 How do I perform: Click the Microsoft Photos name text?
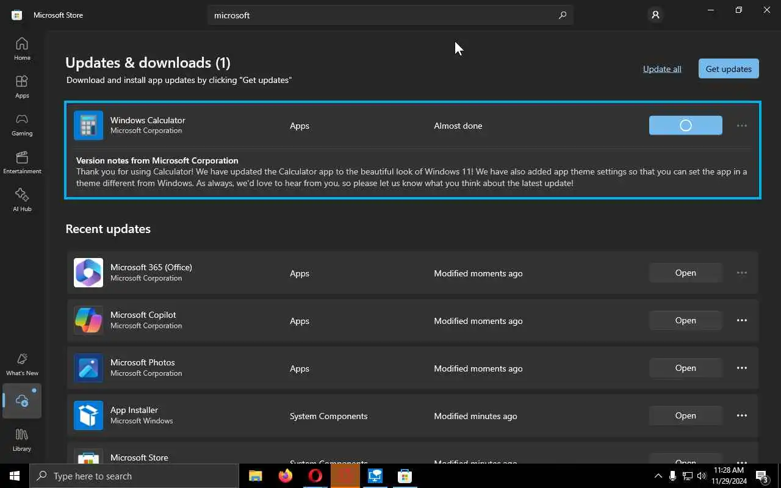point(143,362)
